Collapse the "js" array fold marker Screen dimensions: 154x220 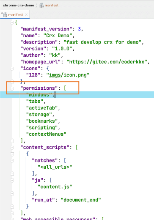tap(12, 180)
